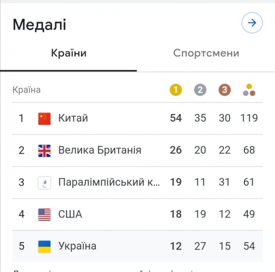Screen dimensions: 275x272
Task: Select the highlighted Україна row name
Action: tap(77, 246)
